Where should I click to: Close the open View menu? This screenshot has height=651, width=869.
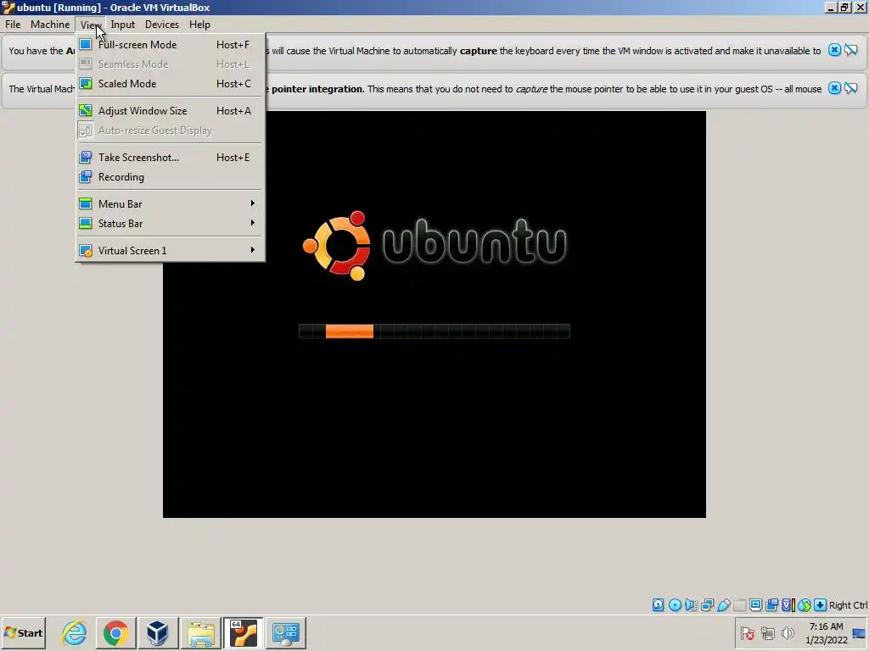[88, 25]
